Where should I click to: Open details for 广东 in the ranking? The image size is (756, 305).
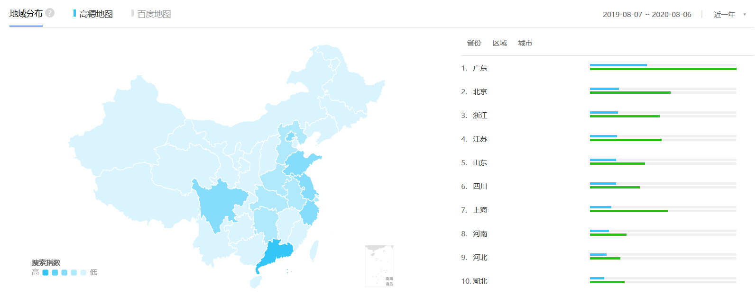click(480, 68)
